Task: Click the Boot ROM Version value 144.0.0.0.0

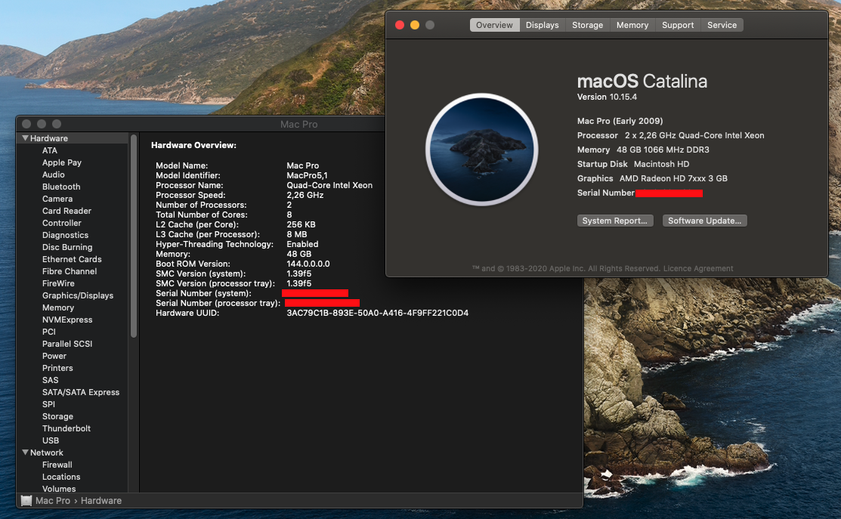Action: click(308, 264)
